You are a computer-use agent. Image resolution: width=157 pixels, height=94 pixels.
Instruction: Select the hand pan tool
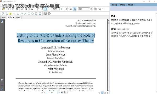pos(67,9)
